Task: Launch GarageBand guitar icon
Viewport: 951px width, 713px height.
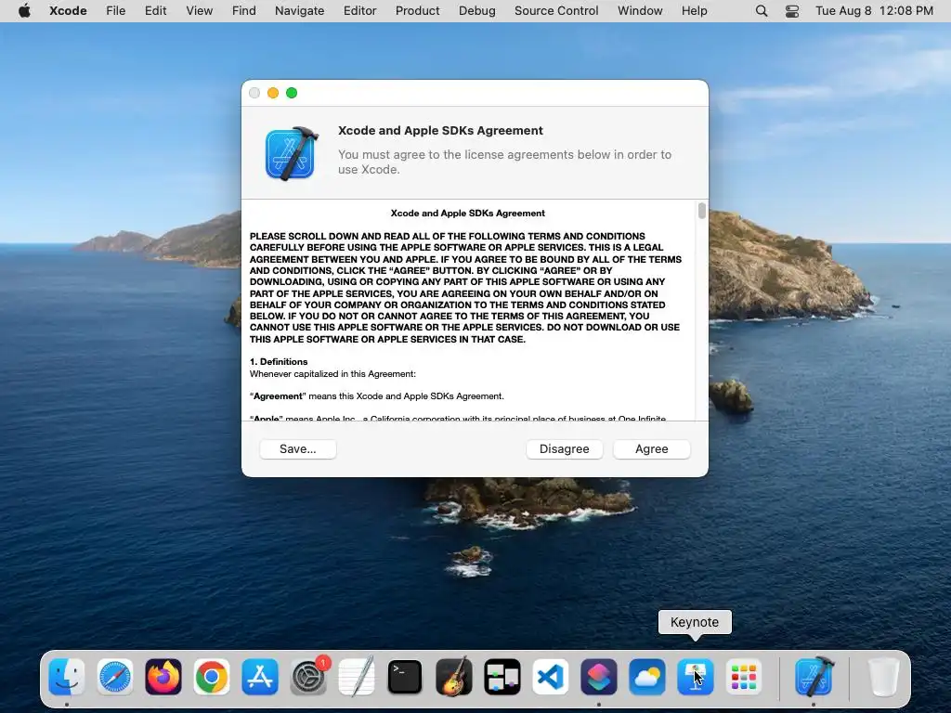Action: [x=453, y=677]
